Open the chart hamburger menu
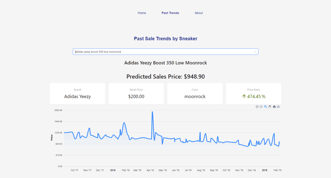 pyautogui.click(x=278, y=107)
